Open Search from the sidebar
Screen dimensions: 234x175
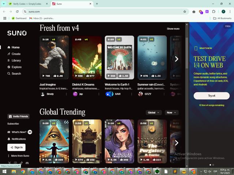coord(14,74)
